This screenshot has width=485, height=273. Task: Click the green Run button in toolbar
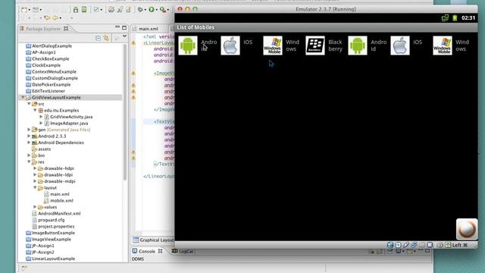coord(152,10)
